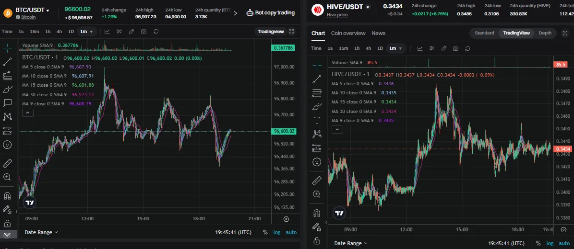Select zoom in tool in HIVE chart
The image size is (574, 249).
pos(317,194)
